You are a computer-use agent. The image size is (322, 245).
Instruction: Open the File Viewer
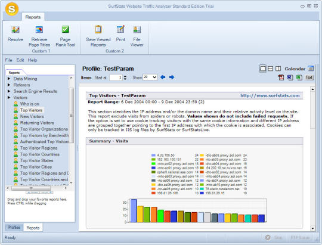[137, 30]
